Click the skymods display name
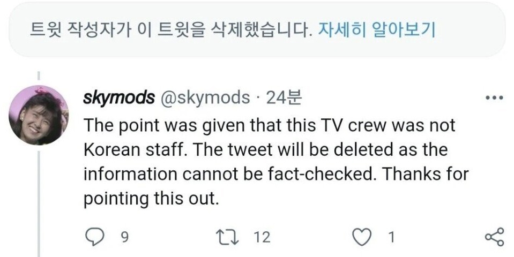Image resolution: width=514 pixels, height=257 pixels. [x=116, y=97]
